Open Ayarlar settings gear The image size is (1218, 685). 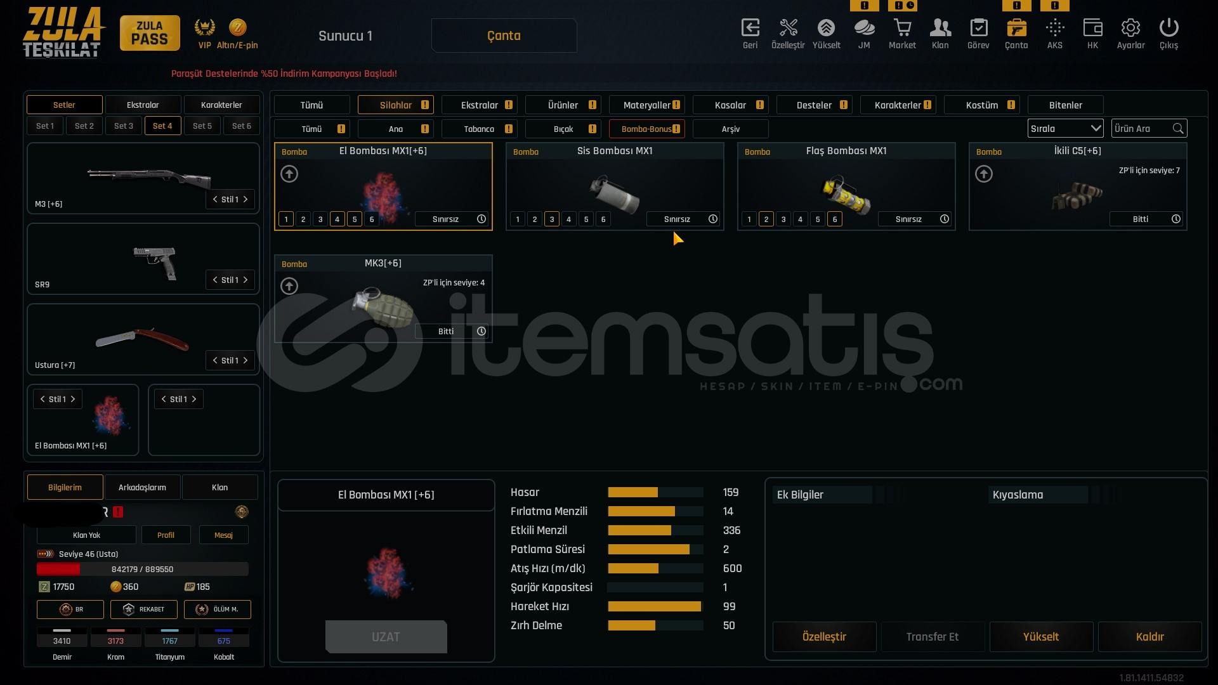[1130, 29]
